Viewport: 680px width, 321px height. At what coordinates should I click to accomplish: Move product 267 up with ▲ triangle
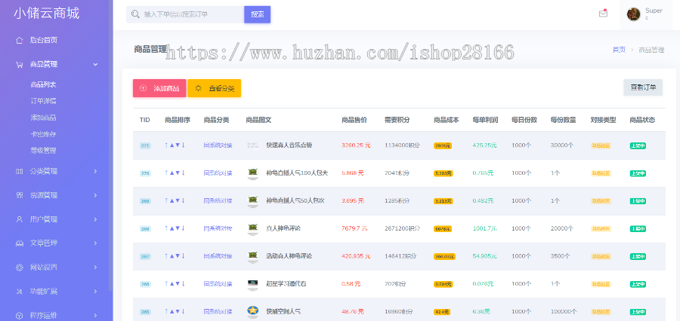coord(172,256)
